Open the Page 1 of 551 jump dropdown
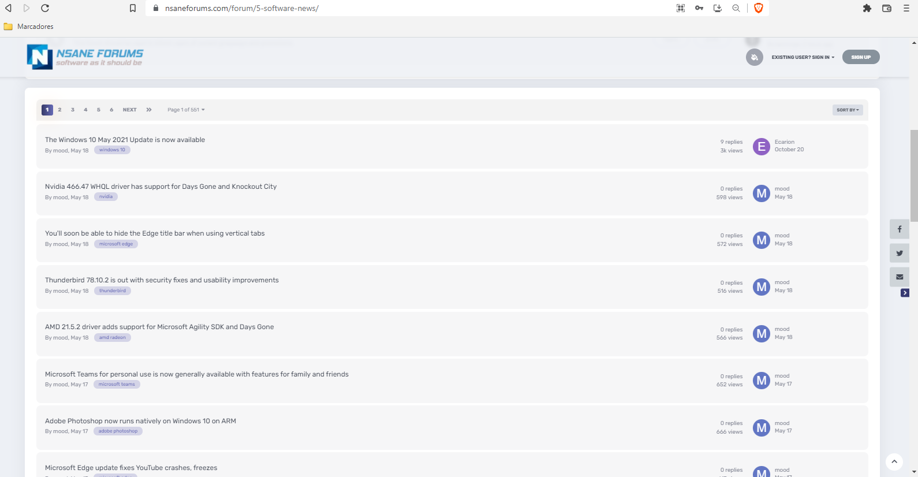Screen dimensions: 918x477 click(x=186, y=110)
